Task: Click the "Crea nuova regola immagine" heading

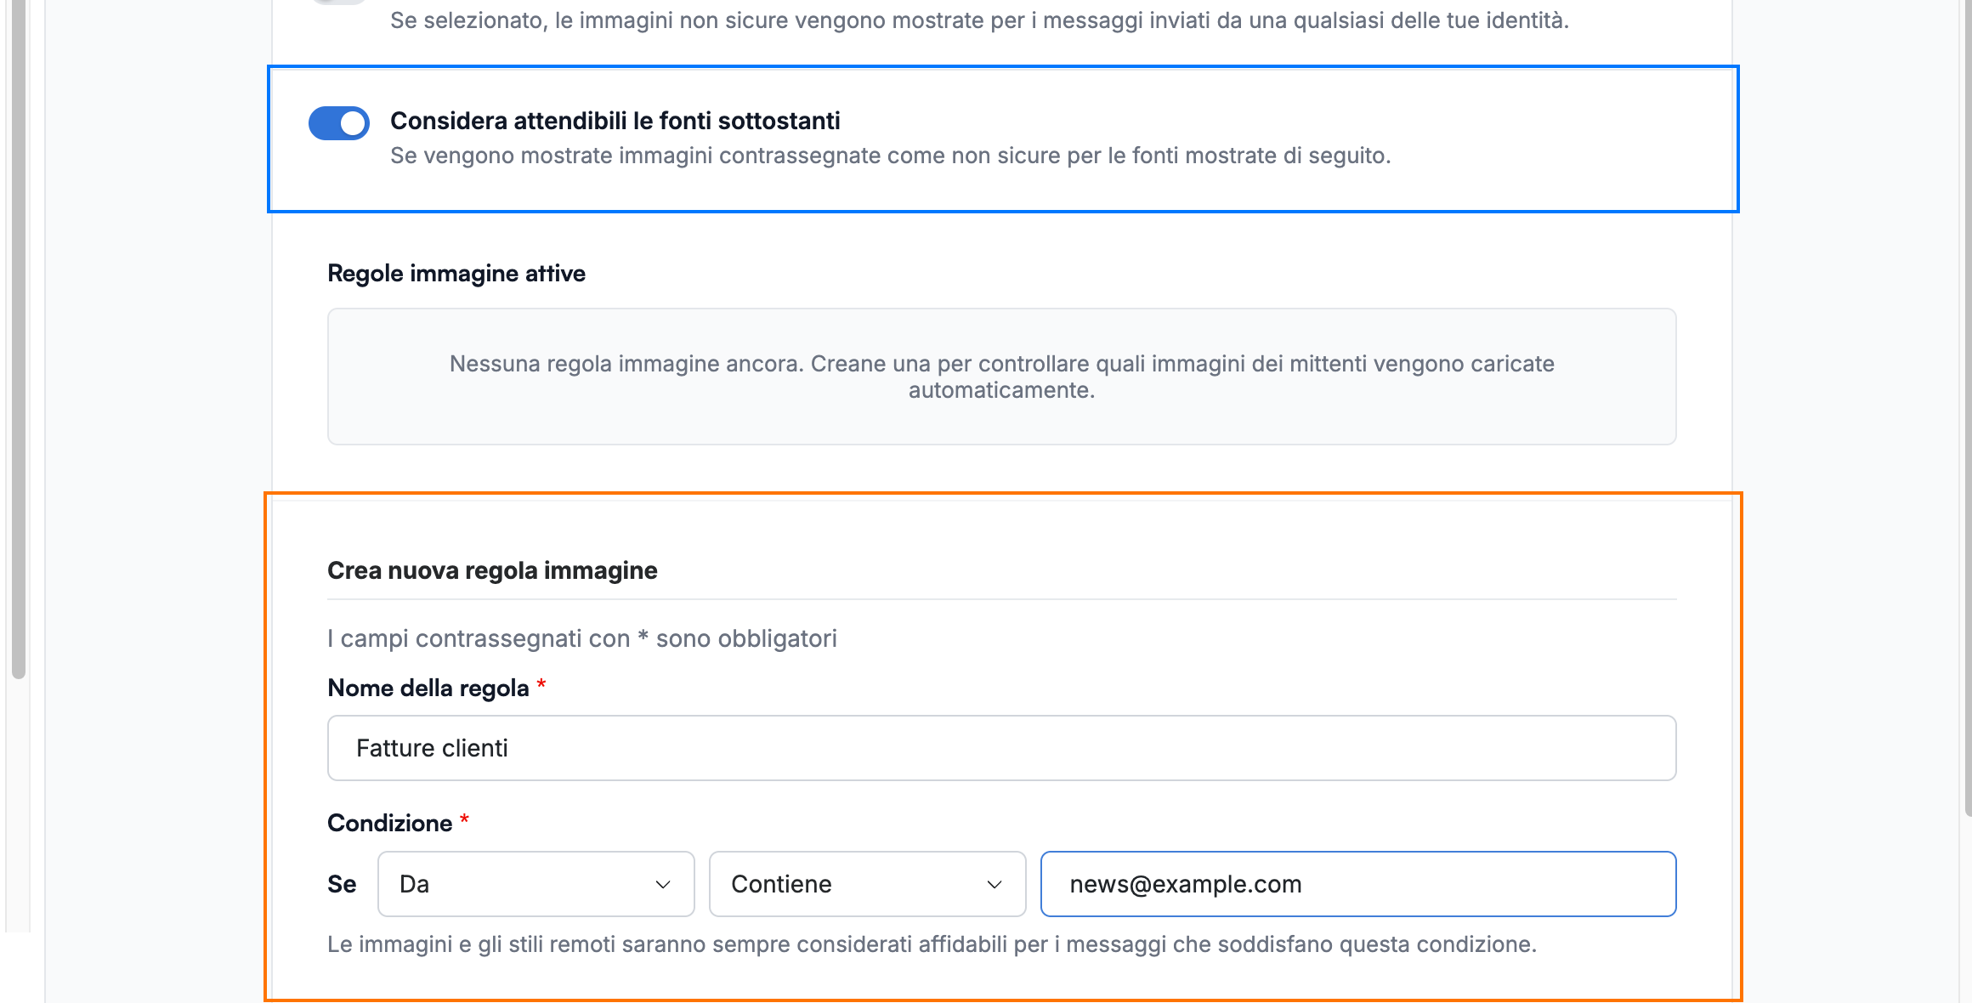Action: [x=492, y=570]
